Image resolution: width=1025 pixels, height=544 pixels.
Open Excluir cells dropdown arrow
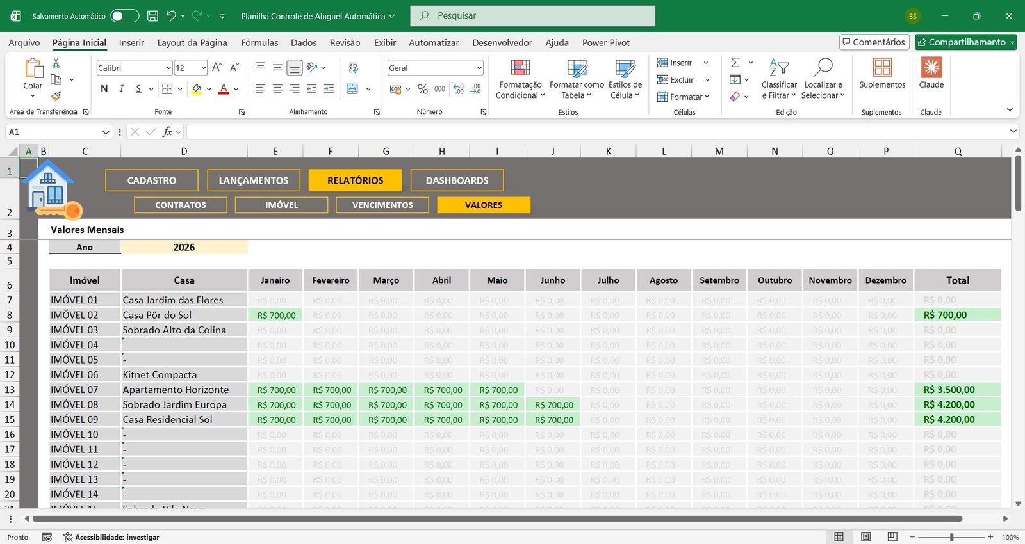pyautogui.click(x=707, y=80)
